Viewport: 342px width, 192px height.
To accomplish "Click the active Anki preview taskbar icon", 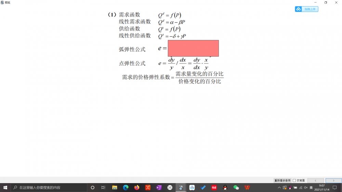I will [x=181, y=188].
